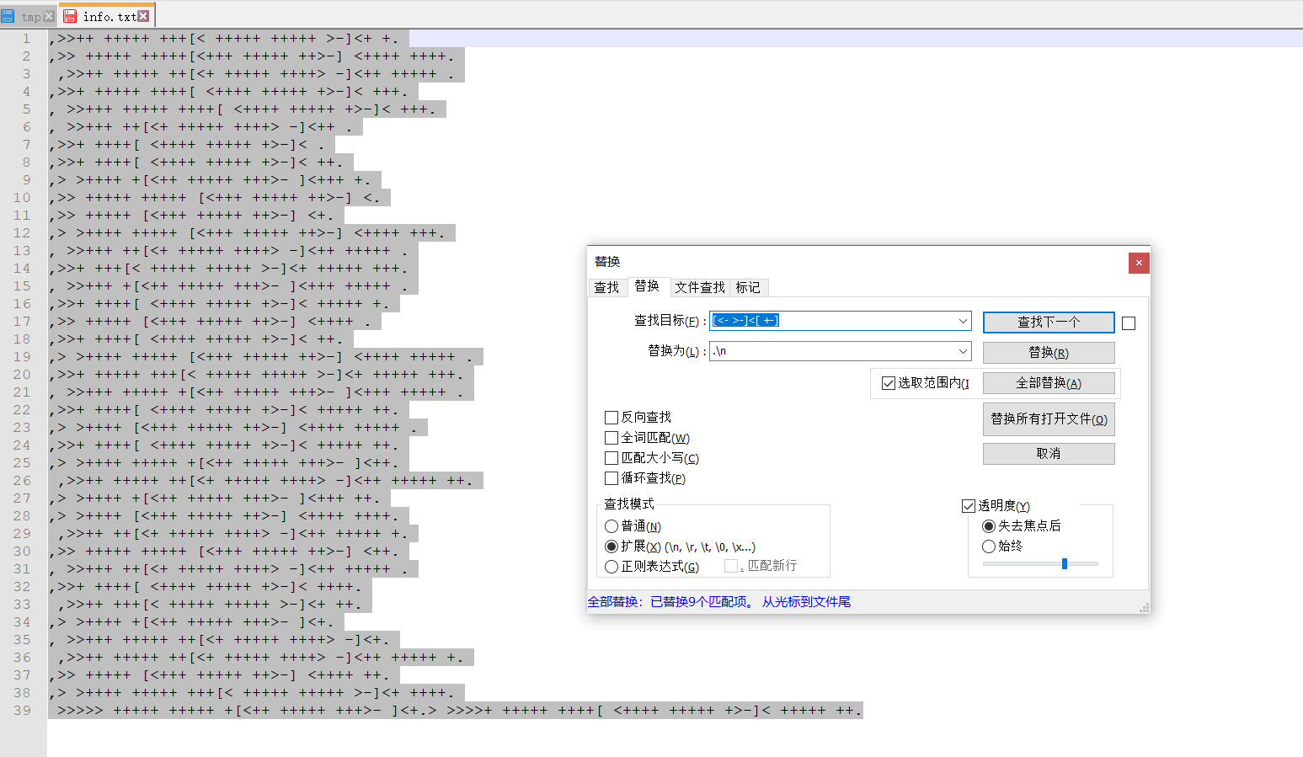This screenshot has height=757, width=1303.
Task: Select the 普通 search mode
Action: click(x=611, y=525)
